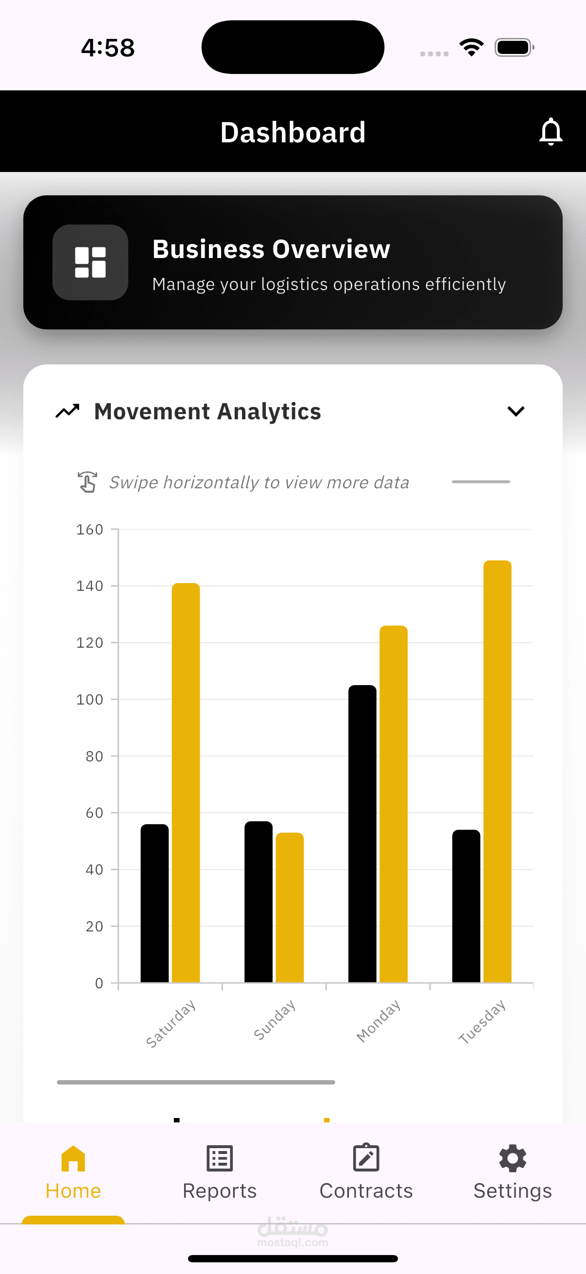Click the Movement Analytics heading

click(207, 411)
